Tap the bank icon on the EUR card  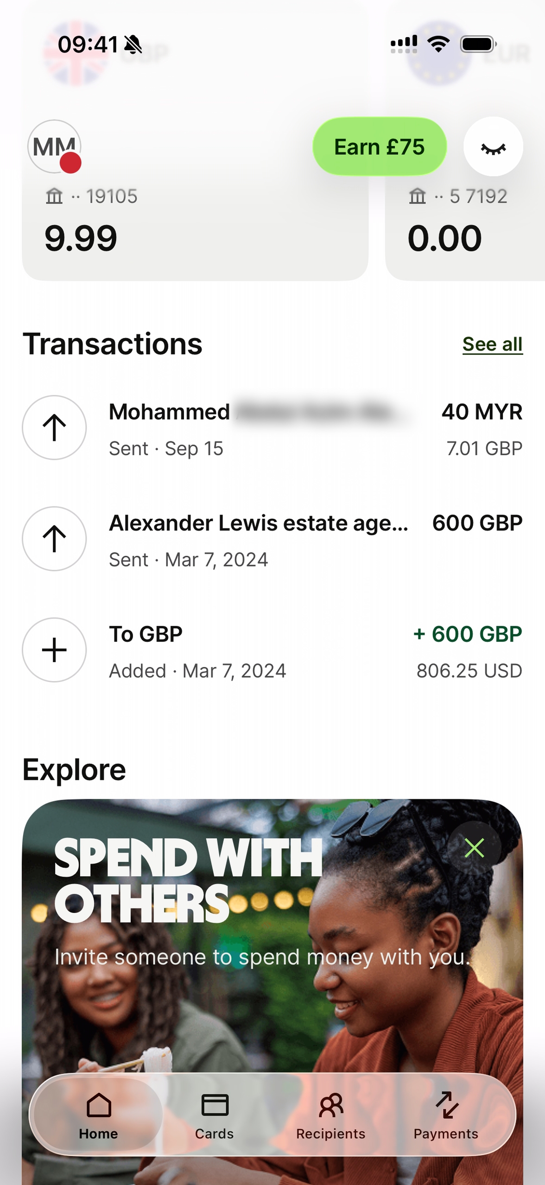417,196
